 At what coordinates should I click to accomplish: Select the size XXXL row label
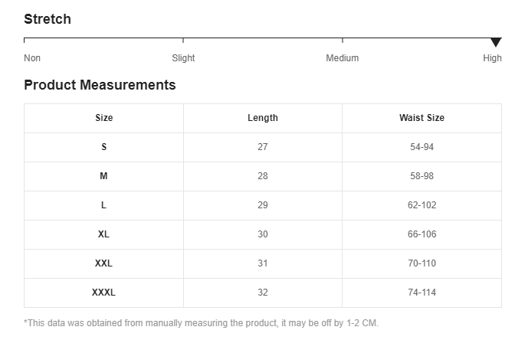[104, 293]
